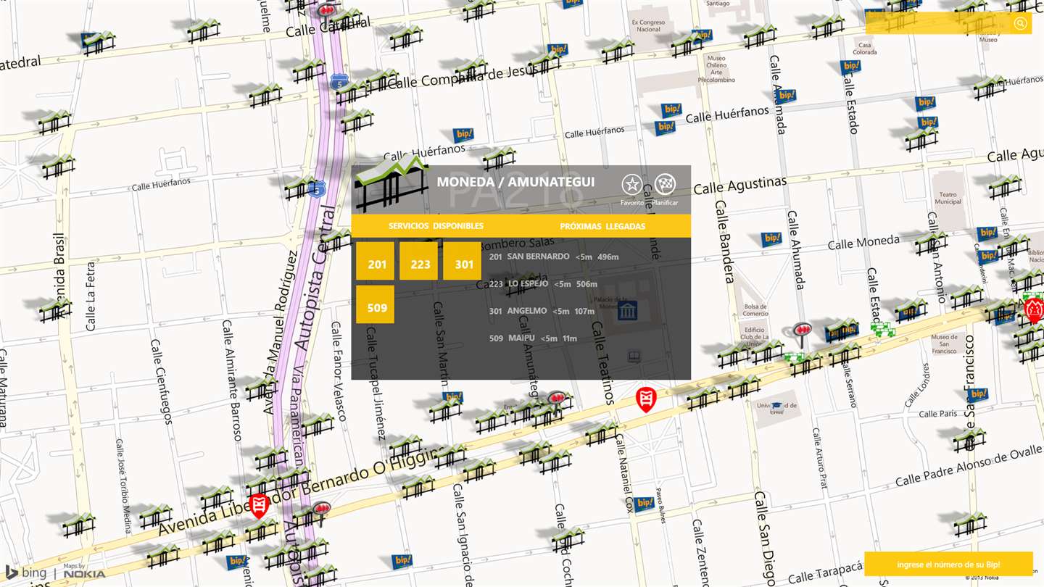Image resolution: width=1044 pixels, height=587 pixels.
Task: Click the search magnifier icon
Action: pyautogui.click(x=1020, y=24)
